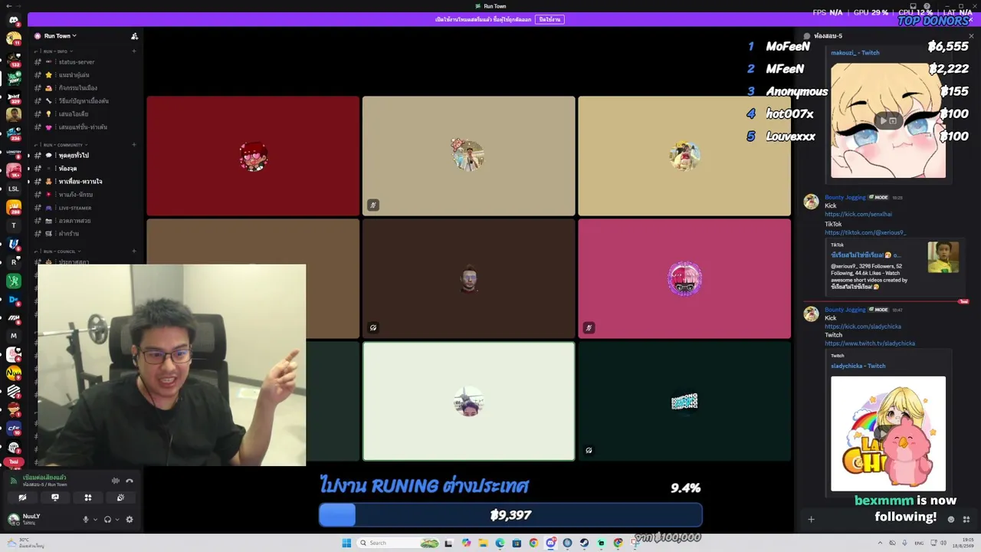
Task: Open taskbar clock showing 19:05
Action: coord(962,543)
